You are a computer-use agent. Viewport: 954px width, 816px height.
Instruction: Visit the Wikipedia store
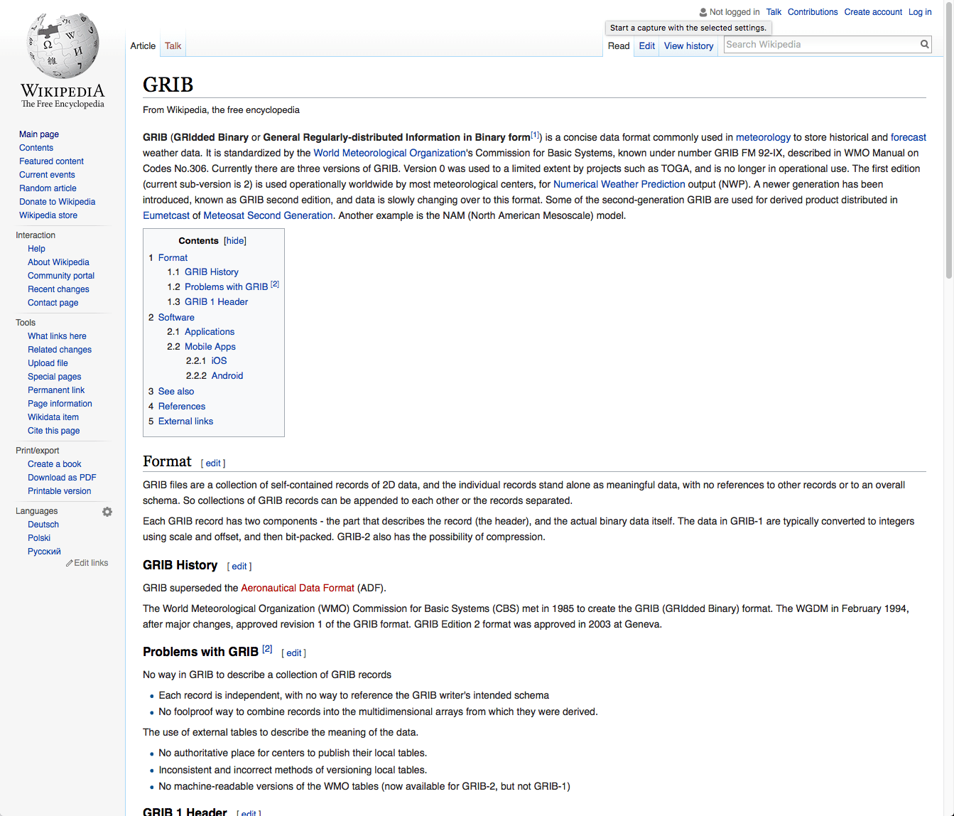[x=48, y=215]
